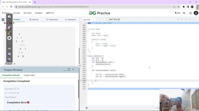Open the Chrome tab search dropdown arrow
Image resolution: width=199 pixels, height=111 pixels.
tap(178, 2)
